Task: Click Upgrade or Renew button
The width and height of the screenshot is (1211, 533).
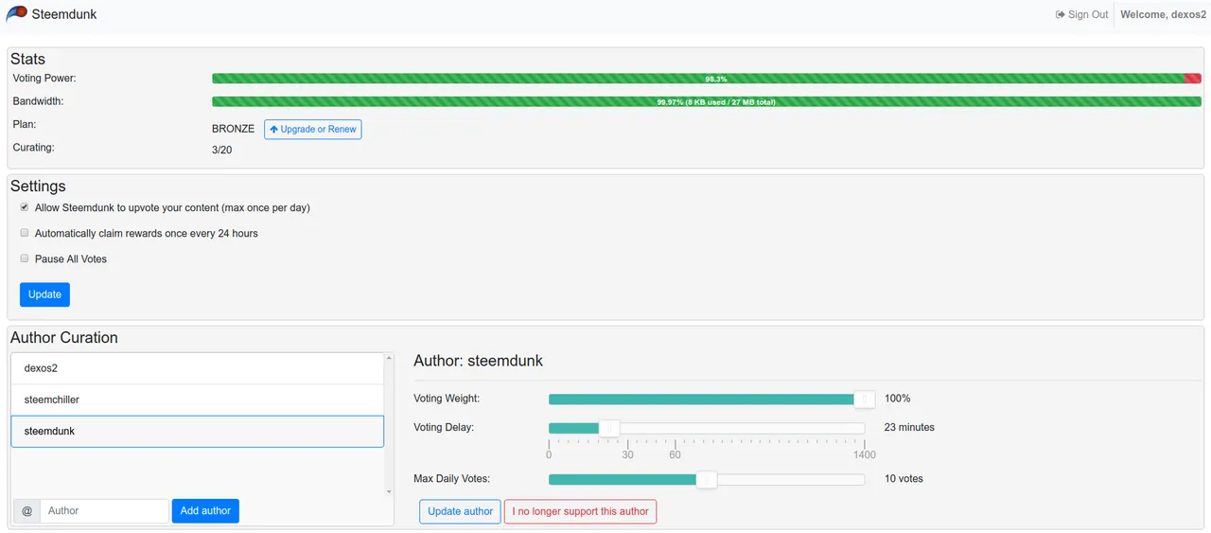Action: pyautogui.click(x=312, y=129)
